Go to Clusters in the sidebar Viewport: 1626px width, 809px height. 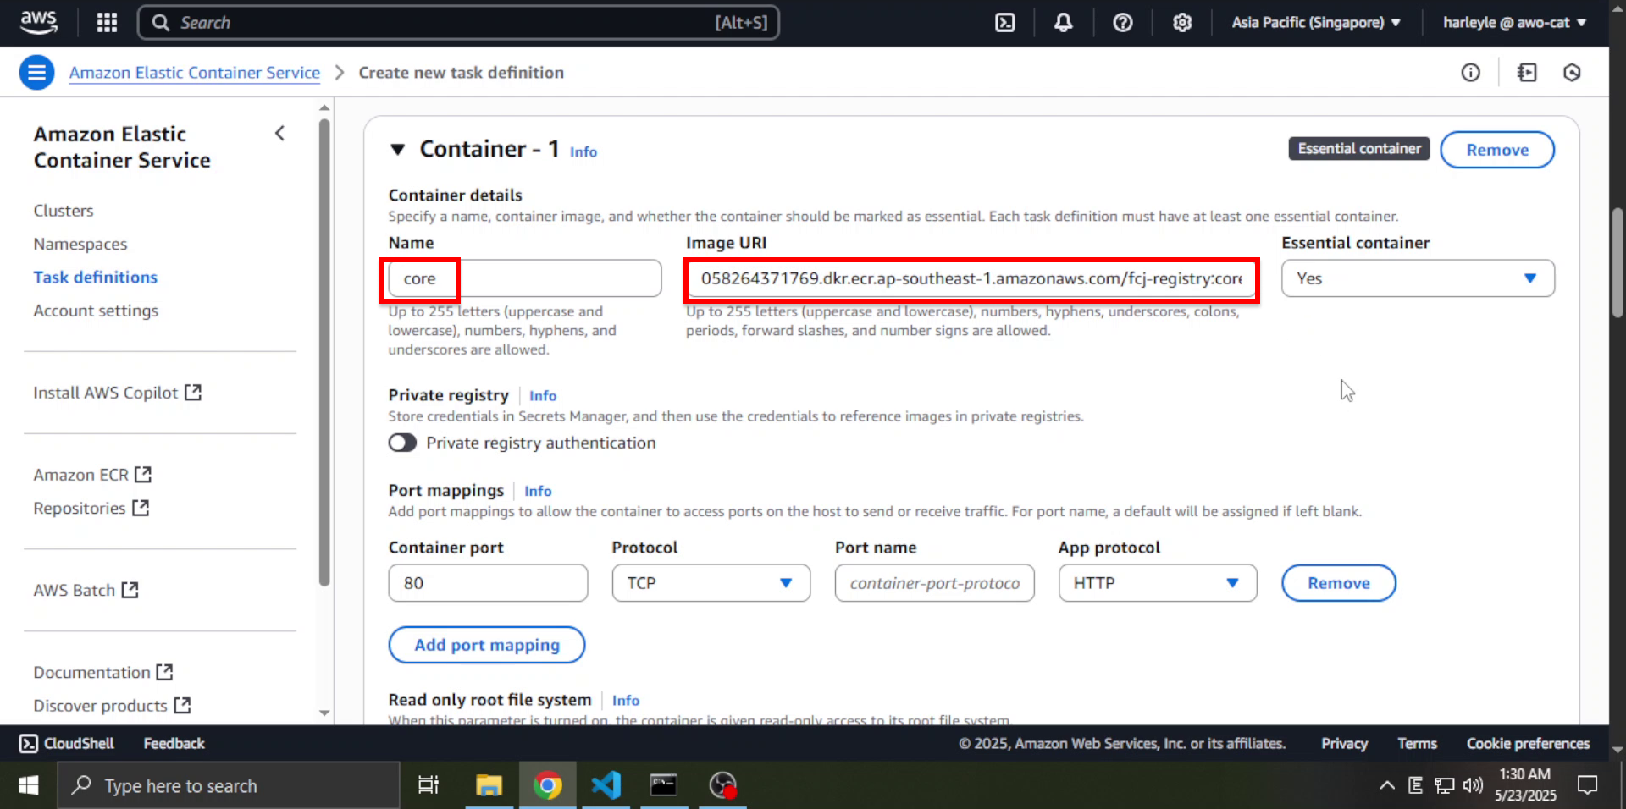click(64, 211)
